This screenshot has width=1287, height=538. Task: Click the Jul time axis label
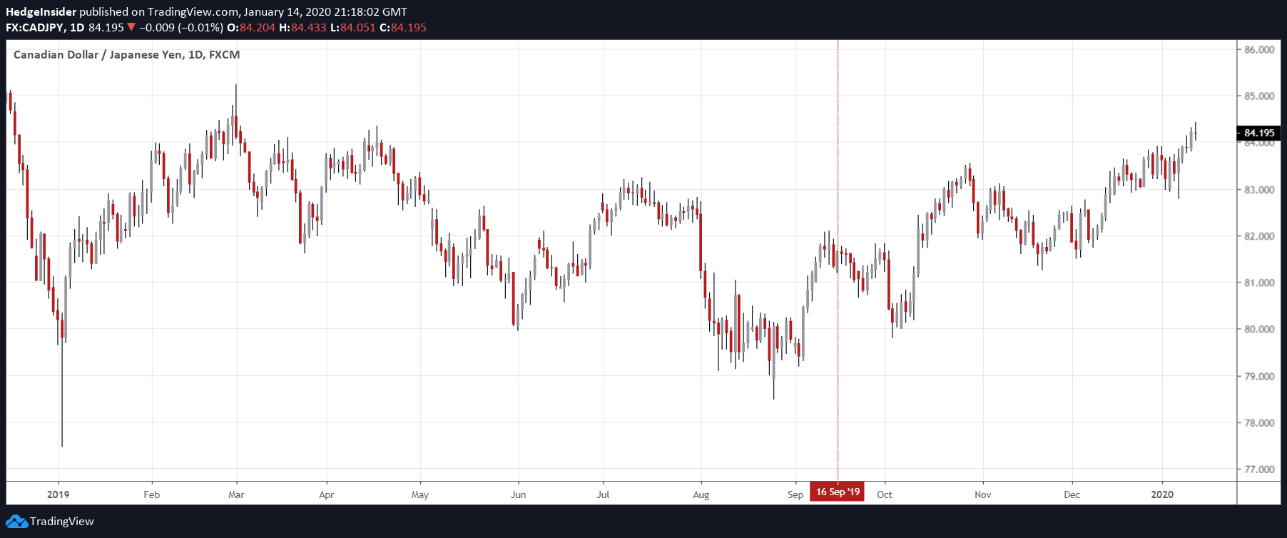603,494
